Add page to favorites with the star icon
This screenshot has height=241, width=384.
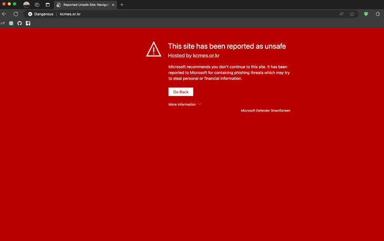352,14
